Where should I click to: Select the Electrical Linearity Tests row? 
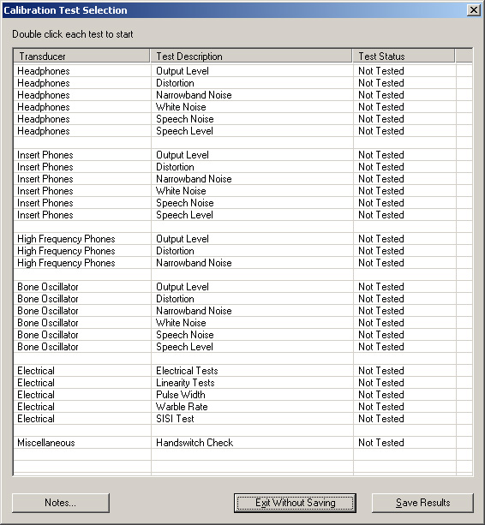pos(242,383)
